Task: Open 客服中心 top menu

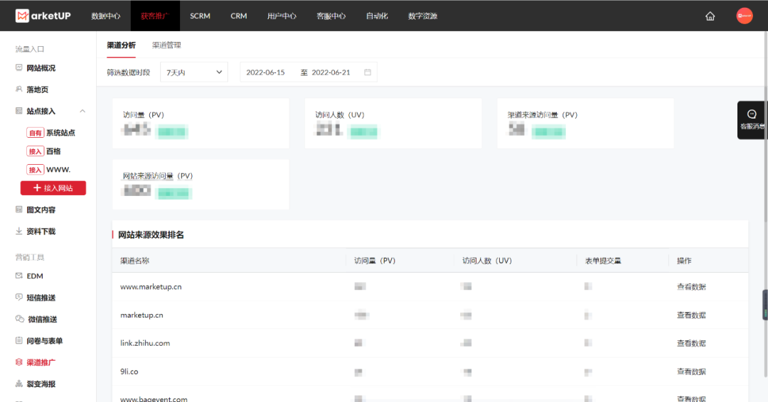Action: (331, 16)
